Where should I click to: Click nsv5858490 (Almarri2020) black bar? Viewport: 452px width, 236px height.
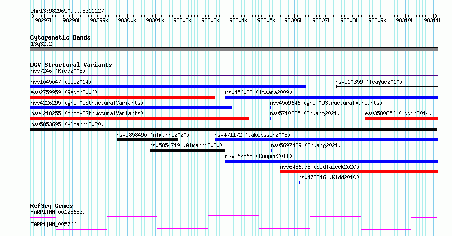pyautogui.click(x=147, y=140)
